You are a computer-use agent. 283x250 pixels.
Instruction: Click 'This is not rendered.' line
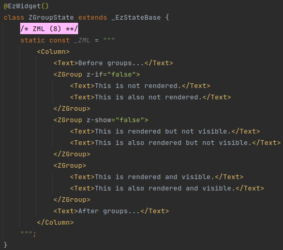coord(140,86)
